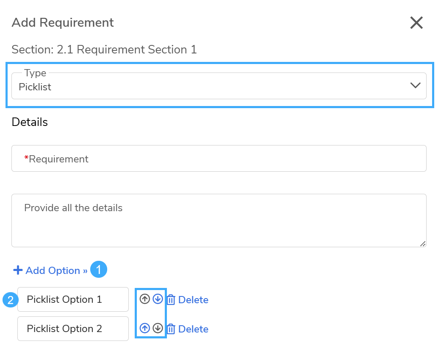The image size is (441, 349).
Task: Grab the details textarea resize handle
Action: point(422,243)
